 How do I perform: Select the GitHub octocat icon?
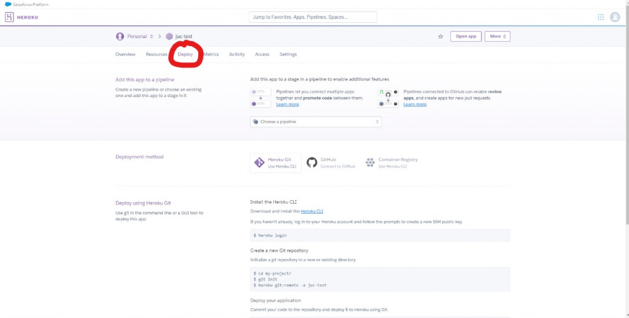(x=311, y=163)
